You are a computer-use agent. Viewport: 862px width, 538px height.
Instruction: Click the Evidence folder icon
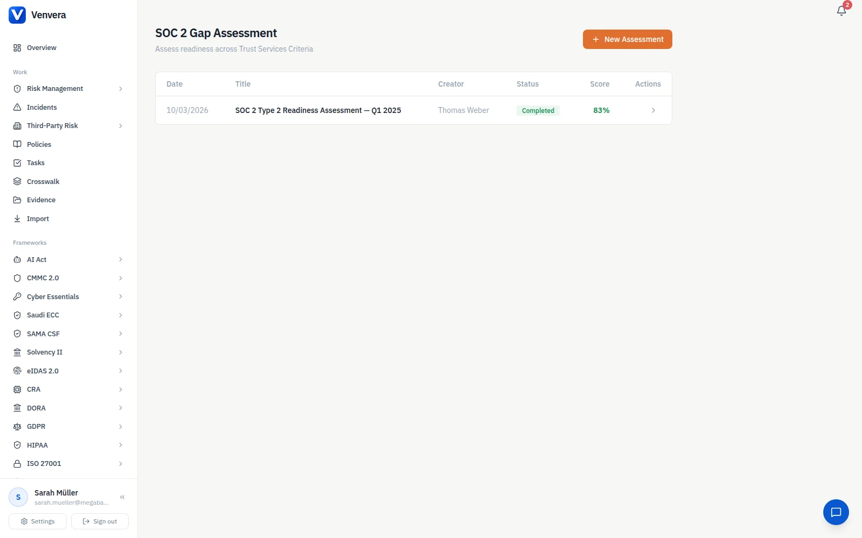(17, 200)
